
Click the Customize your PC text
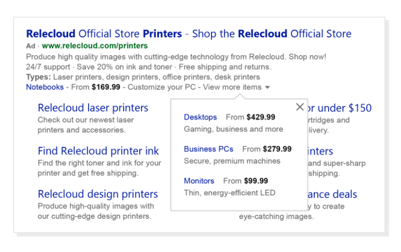click(x=163, y=87)
